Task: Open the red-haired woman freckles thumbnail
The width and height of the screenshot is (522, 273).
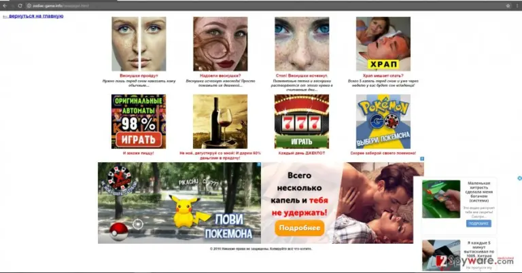Action: pos(220,44)
